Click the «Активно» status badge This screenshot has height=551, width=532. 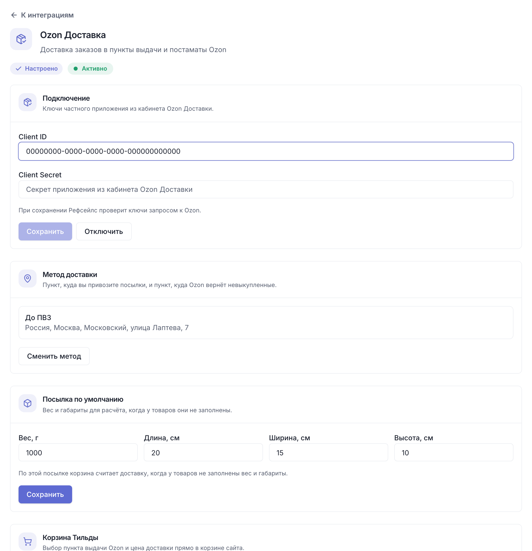tap(90, 69)
